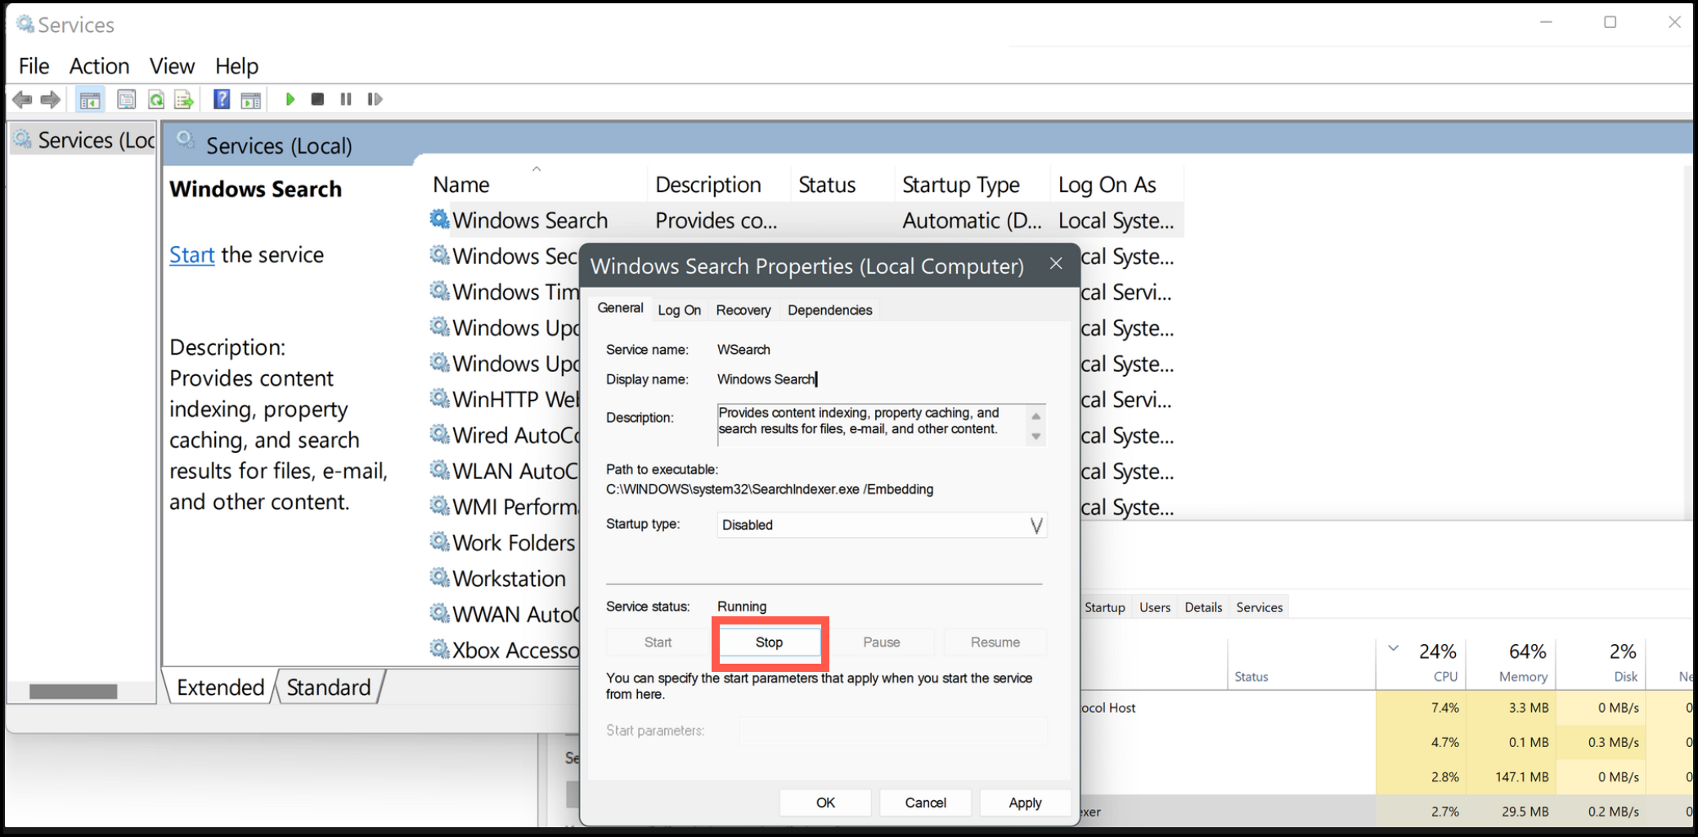This screenshot has width=1698, height=837.
Task: Click the gear icon of WinHTTP row
Action: [440, 399]
